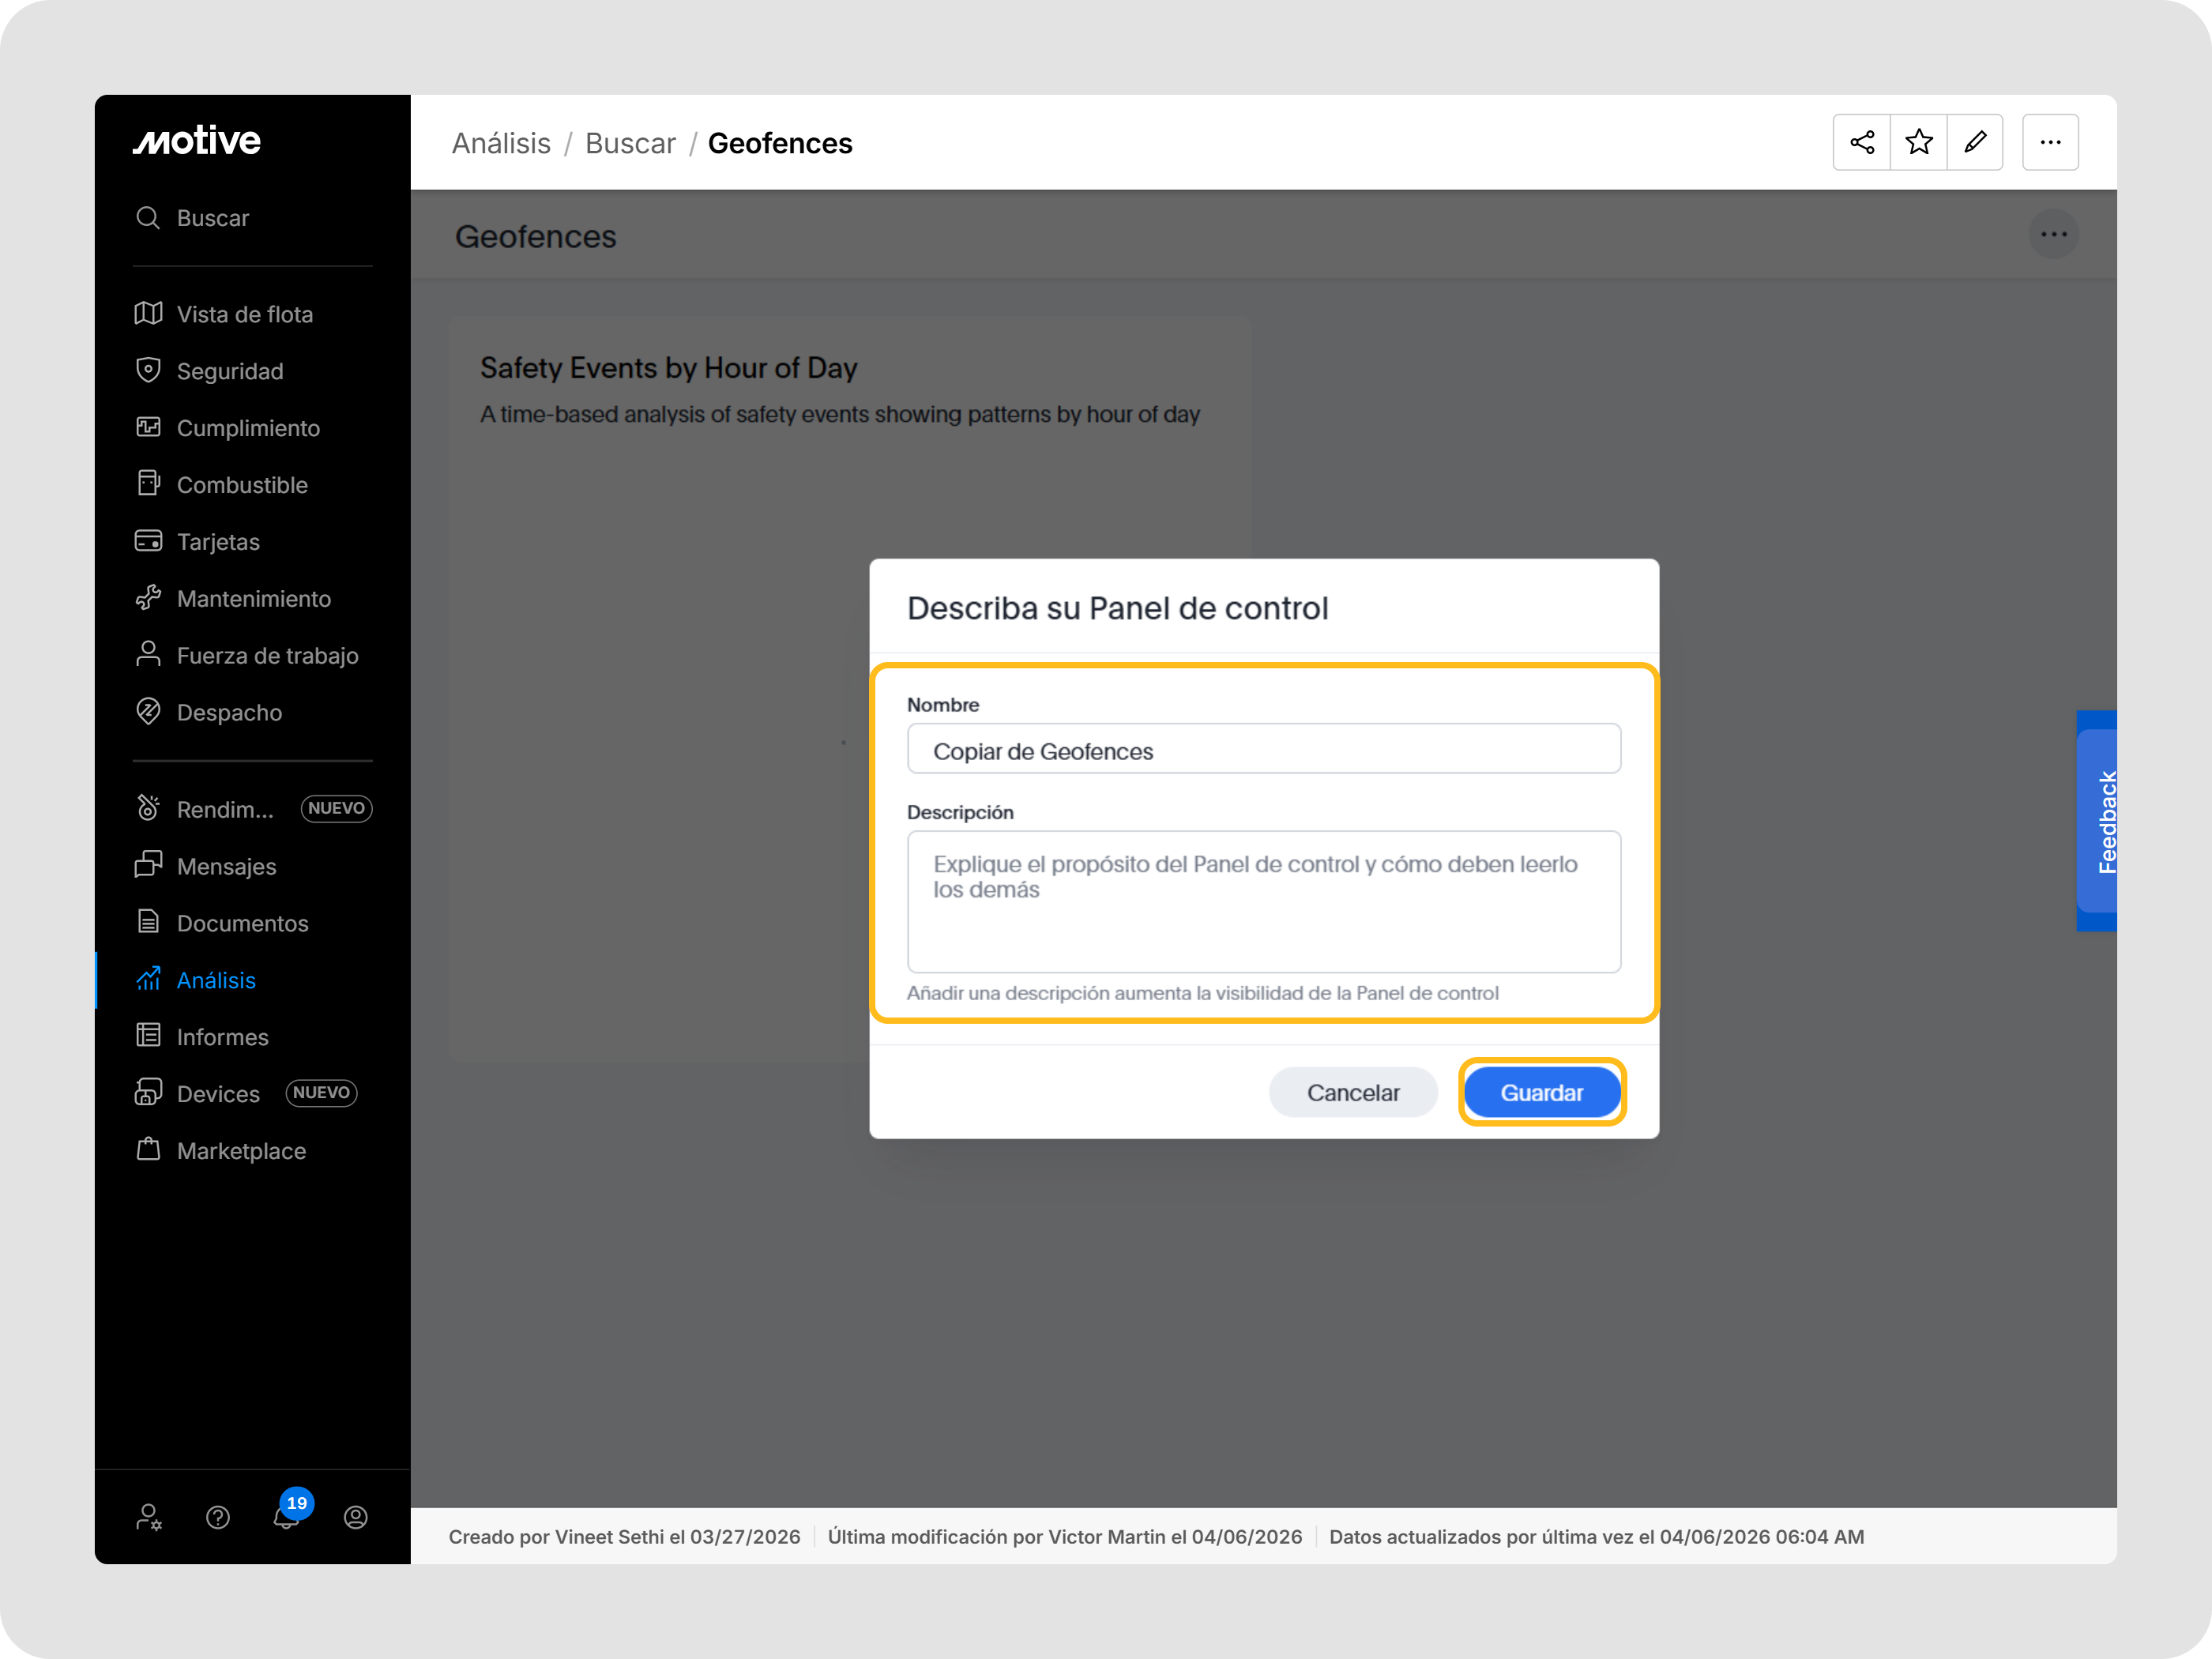Open admin user settings icon
2212x1659 pixels.
[148, 1517]
